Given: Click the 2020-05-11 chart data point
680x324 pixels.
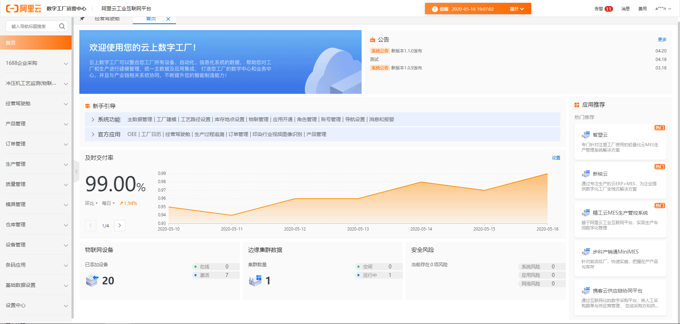Looking at the screenshot, I should (232, 215).
